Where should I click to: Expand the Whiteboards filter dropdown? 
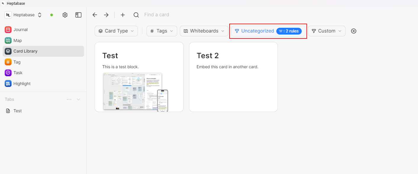[204, 31]
